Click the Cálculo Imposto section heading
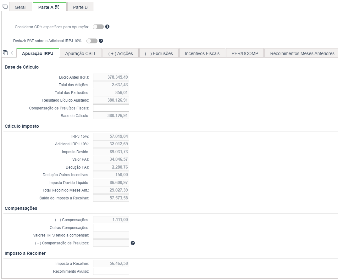The height and width of the screenshot is (279, 338). [x=22, y=126]
